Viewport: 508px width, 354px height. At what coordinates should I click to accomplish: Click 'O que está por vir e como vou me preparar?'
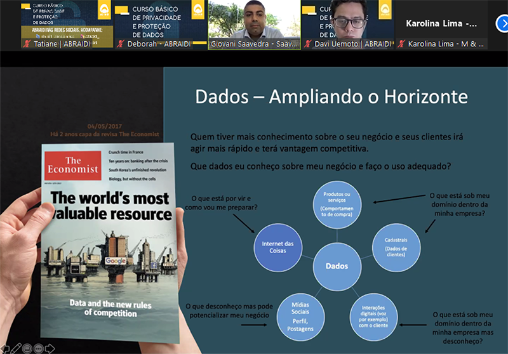click(221, 203)
